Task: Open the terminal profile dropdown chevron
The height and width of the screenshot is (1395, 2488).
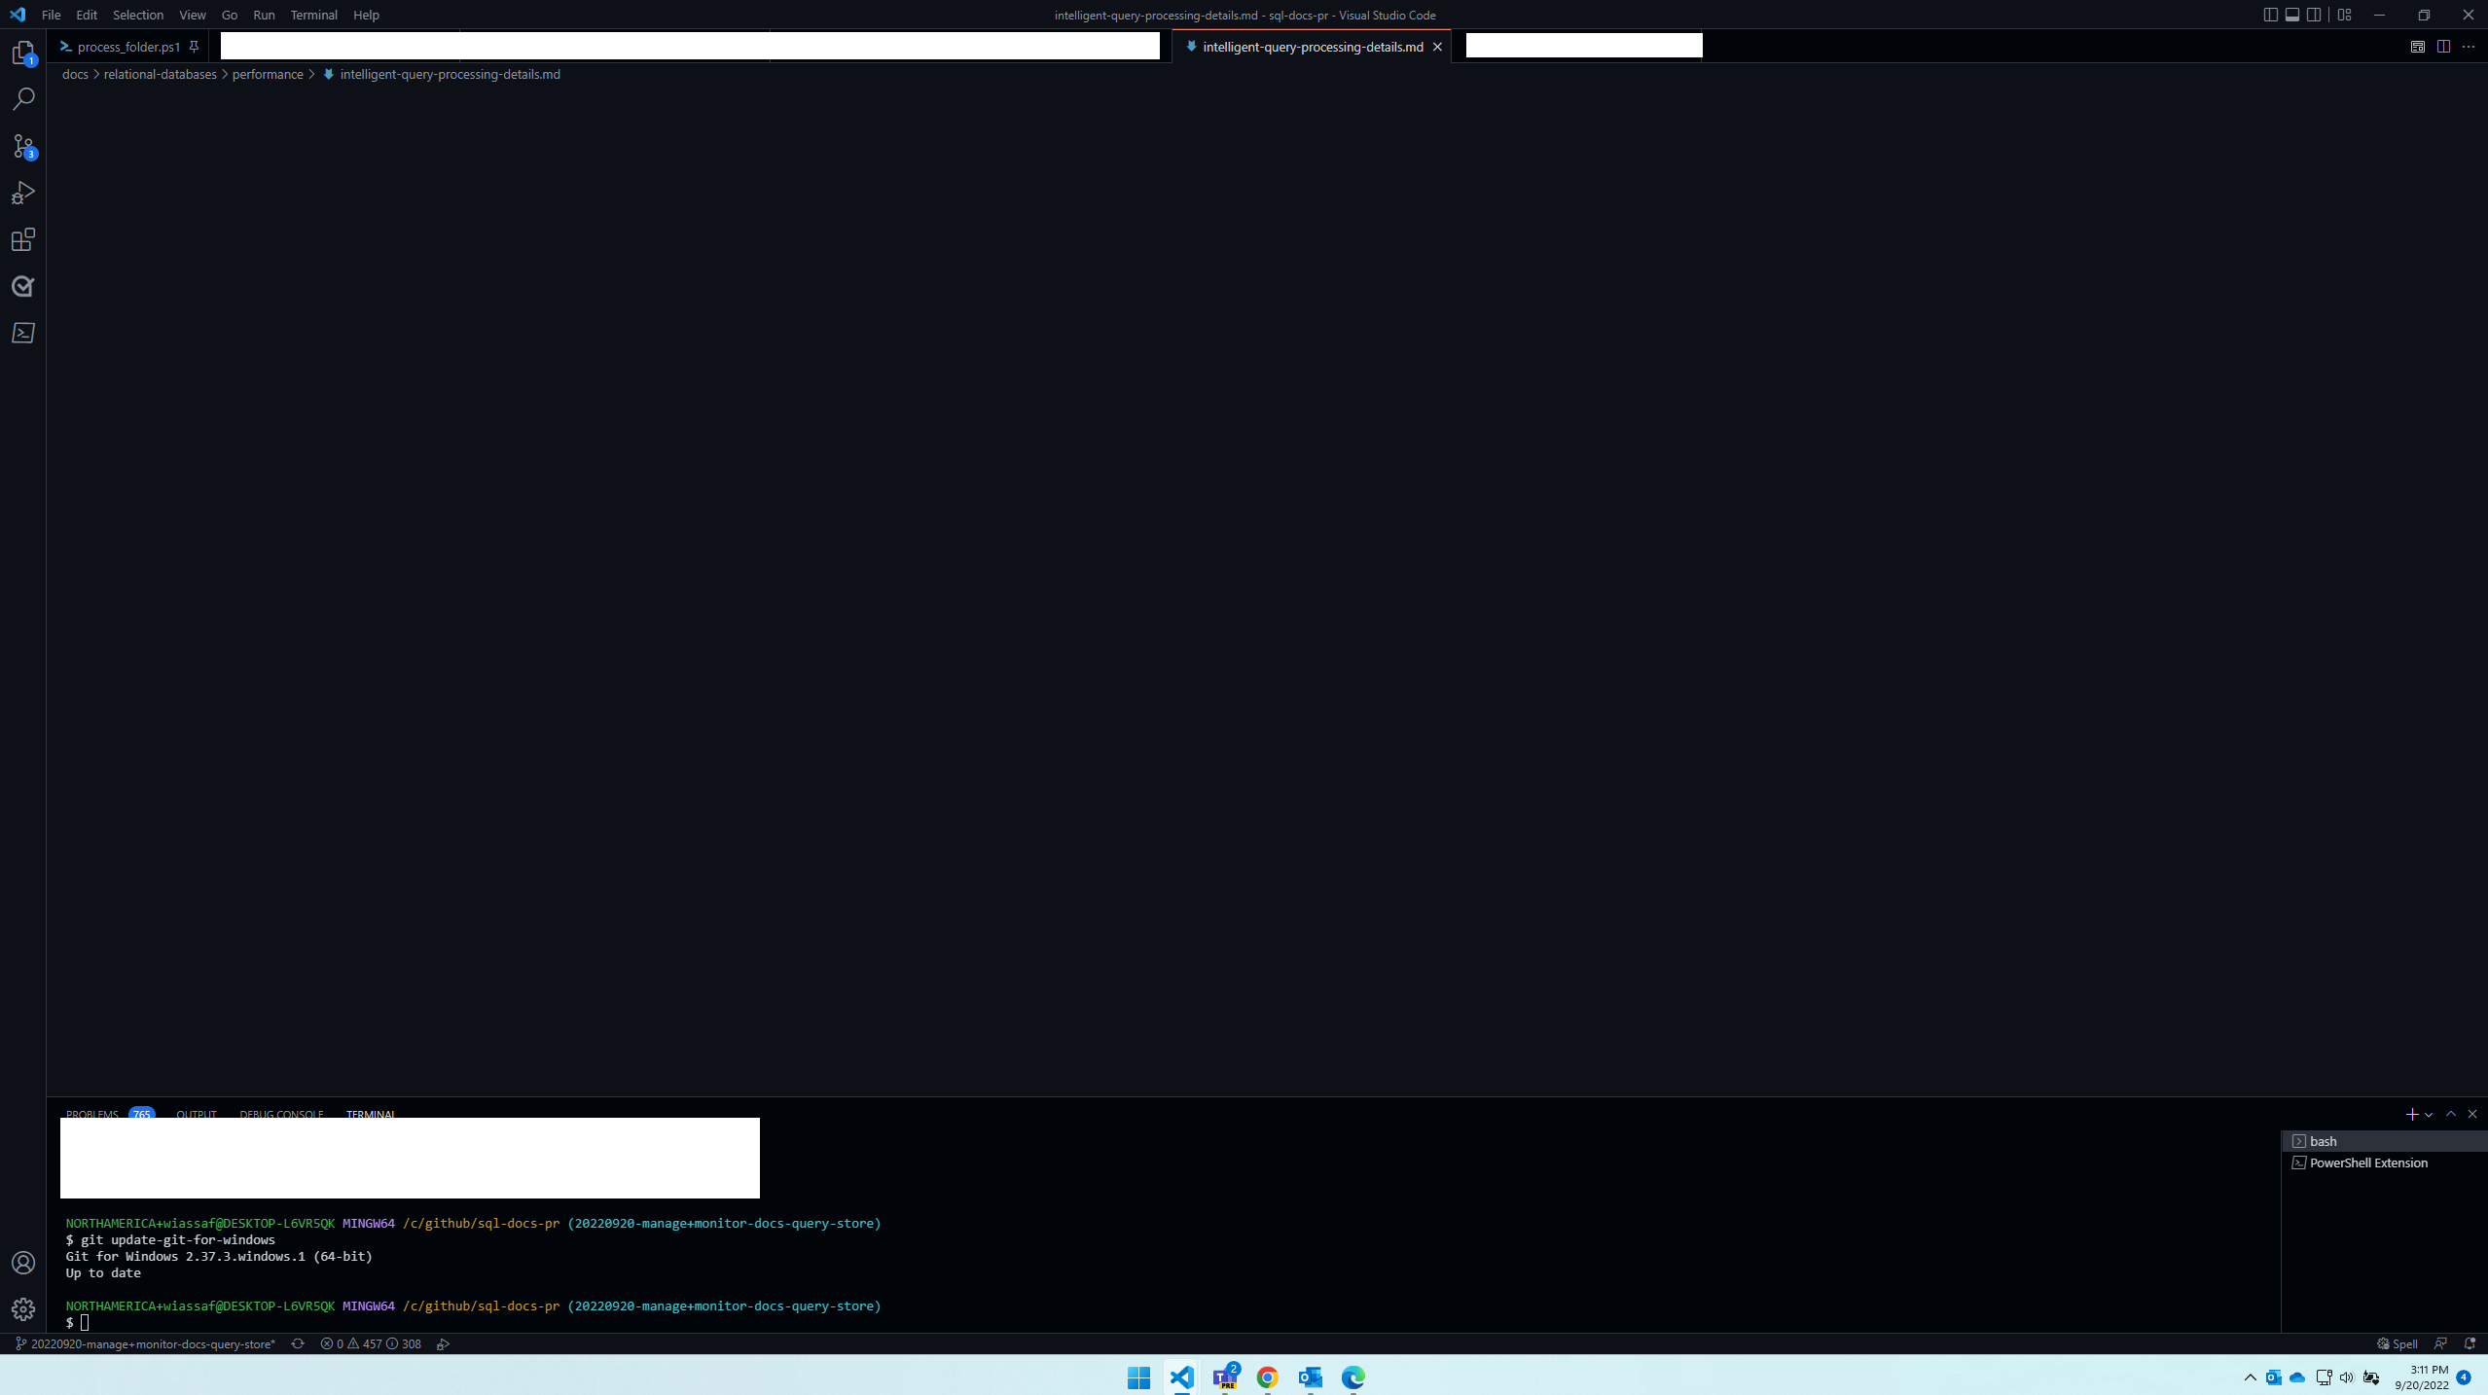Action: tap(2429, 1114)
